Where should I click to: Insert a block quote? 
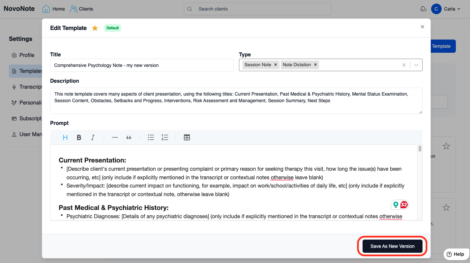tap(129, 137)
